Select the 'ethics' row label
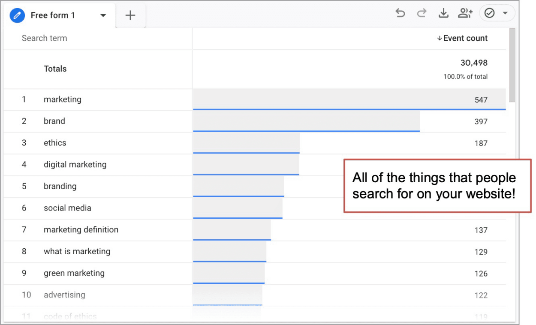 (55, 143)
